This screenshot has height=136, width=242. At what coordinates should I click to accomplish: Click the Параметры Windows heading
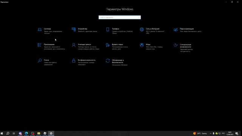coord(119,9)
